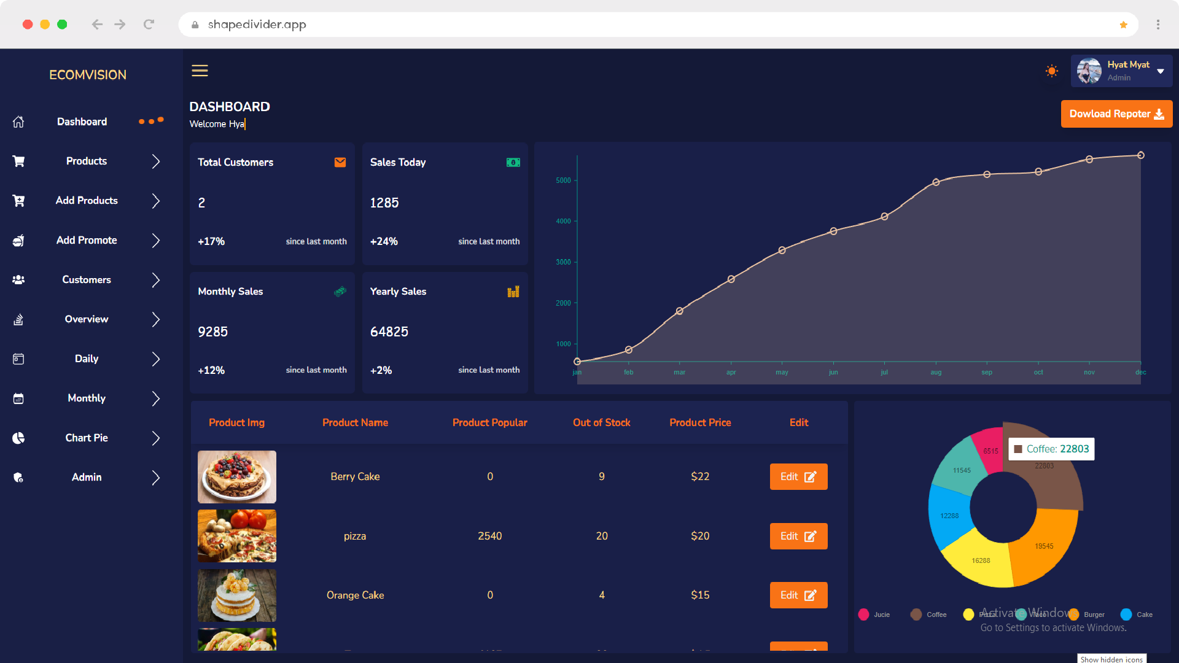Click the Download Repoter button
The width and height of the screenshot is (1179, 663).
(x=1116, y=114)
